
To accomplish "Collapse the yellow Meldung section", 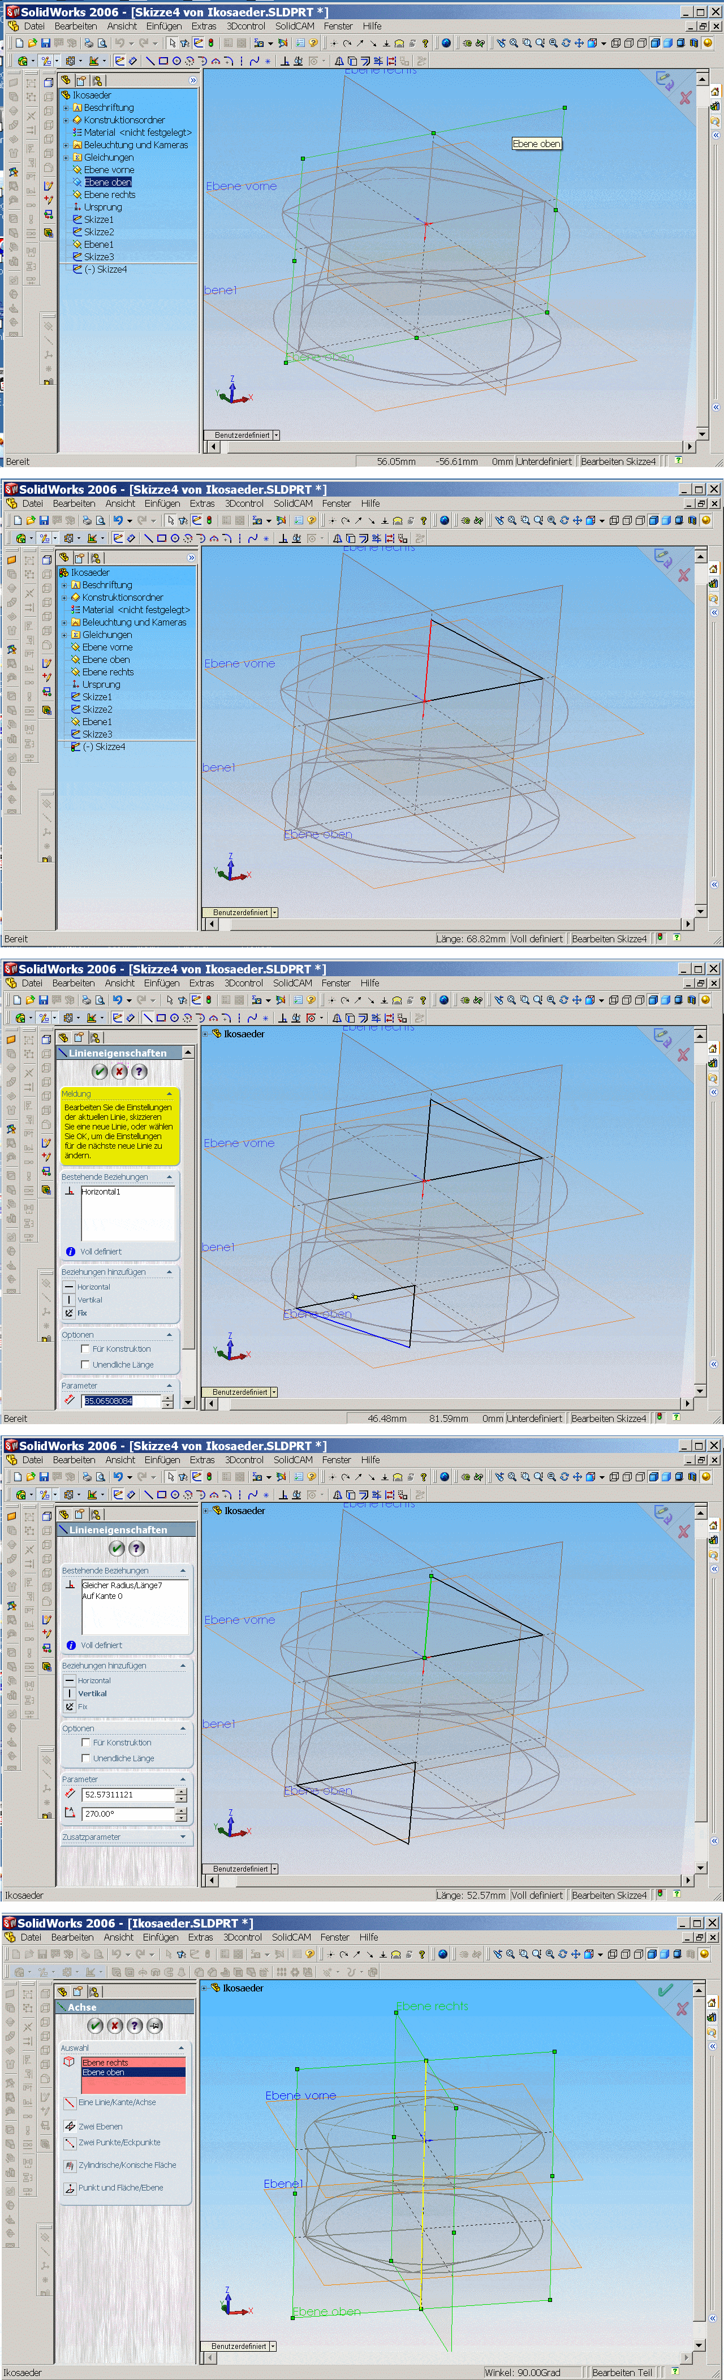I will (169, 1093).
